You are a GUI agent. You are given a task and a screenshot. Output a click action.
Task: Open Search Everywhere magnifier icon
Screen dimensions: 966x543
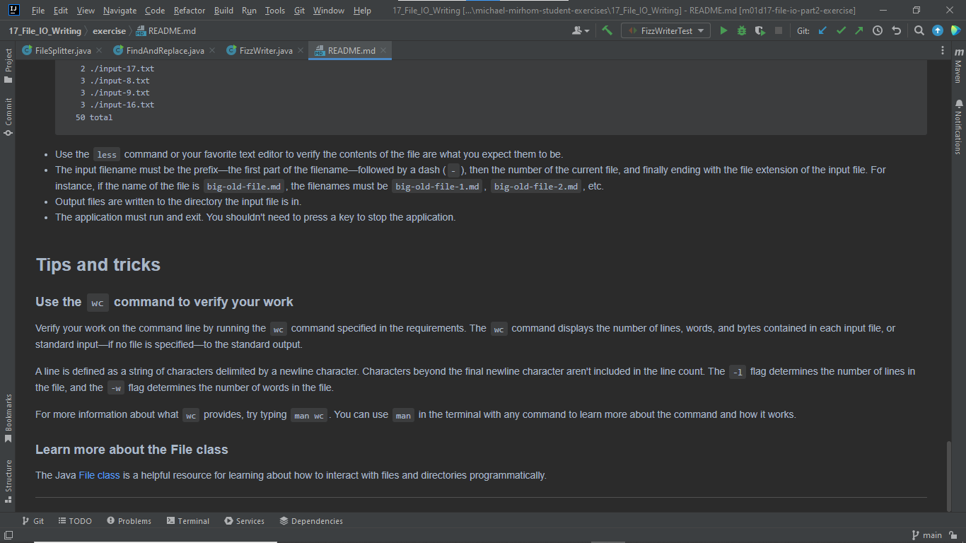tap(919, 30)
